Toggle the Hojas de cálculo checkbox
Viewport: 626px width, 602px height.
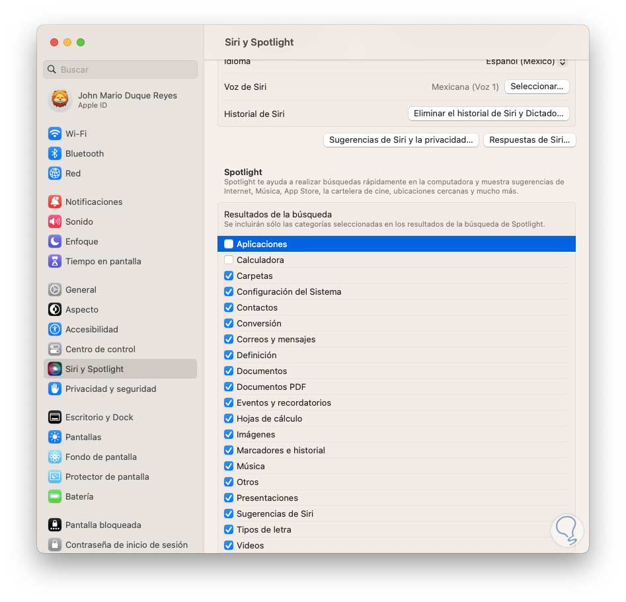(x=229, y=418)
